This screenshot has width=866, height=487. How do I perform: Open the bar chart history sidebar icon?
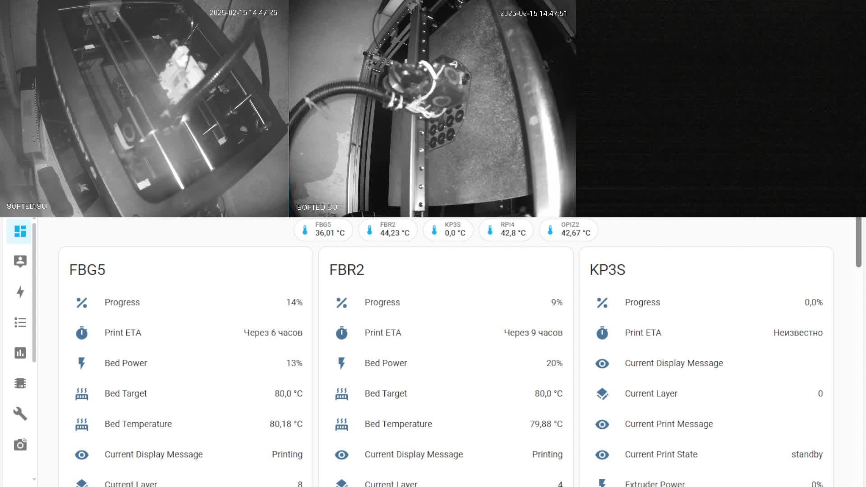20,353
